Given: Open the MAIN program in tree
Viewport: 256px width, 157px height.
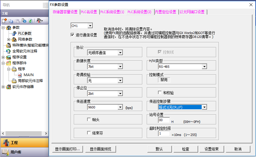Looking at the screenshot, I should click(x=29, y=75).
